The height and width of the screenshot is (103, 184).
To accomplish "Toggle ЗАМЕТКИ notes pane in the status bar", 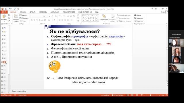I will click(x=106, y=95).
